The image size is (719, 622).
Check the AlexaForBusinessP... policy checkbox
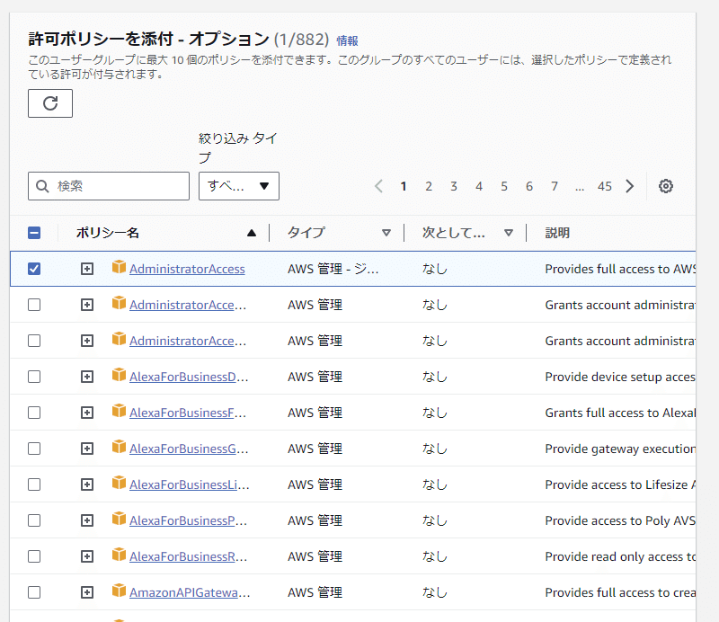tap(34, 520)
